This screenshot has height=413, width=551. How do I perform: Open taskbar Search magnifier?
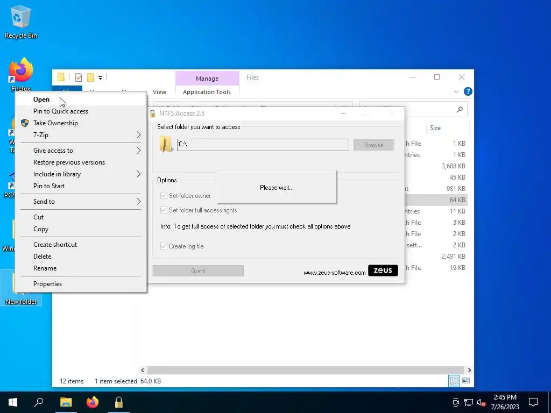click(x=39, y=402)
